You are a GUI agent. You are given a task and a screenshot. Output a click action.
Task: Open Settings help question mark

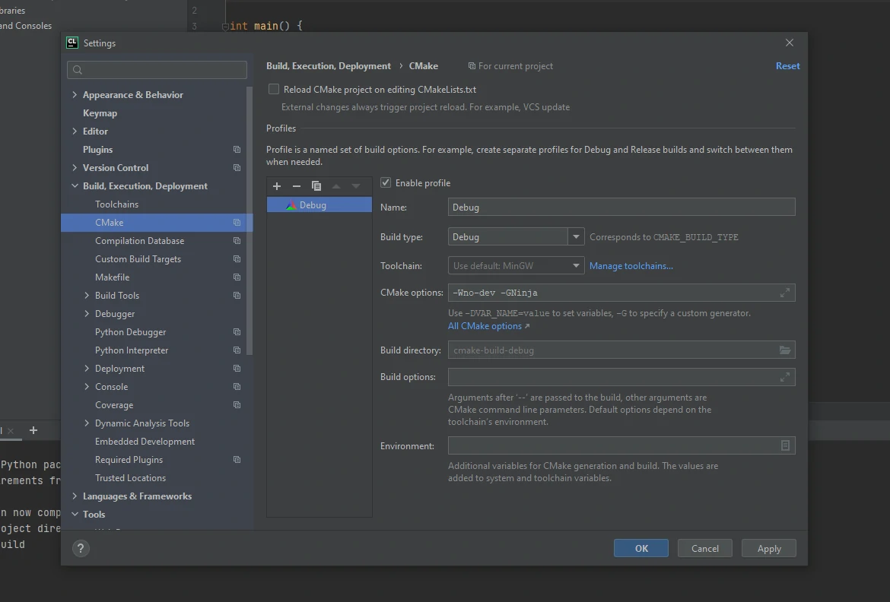point(81,549)
